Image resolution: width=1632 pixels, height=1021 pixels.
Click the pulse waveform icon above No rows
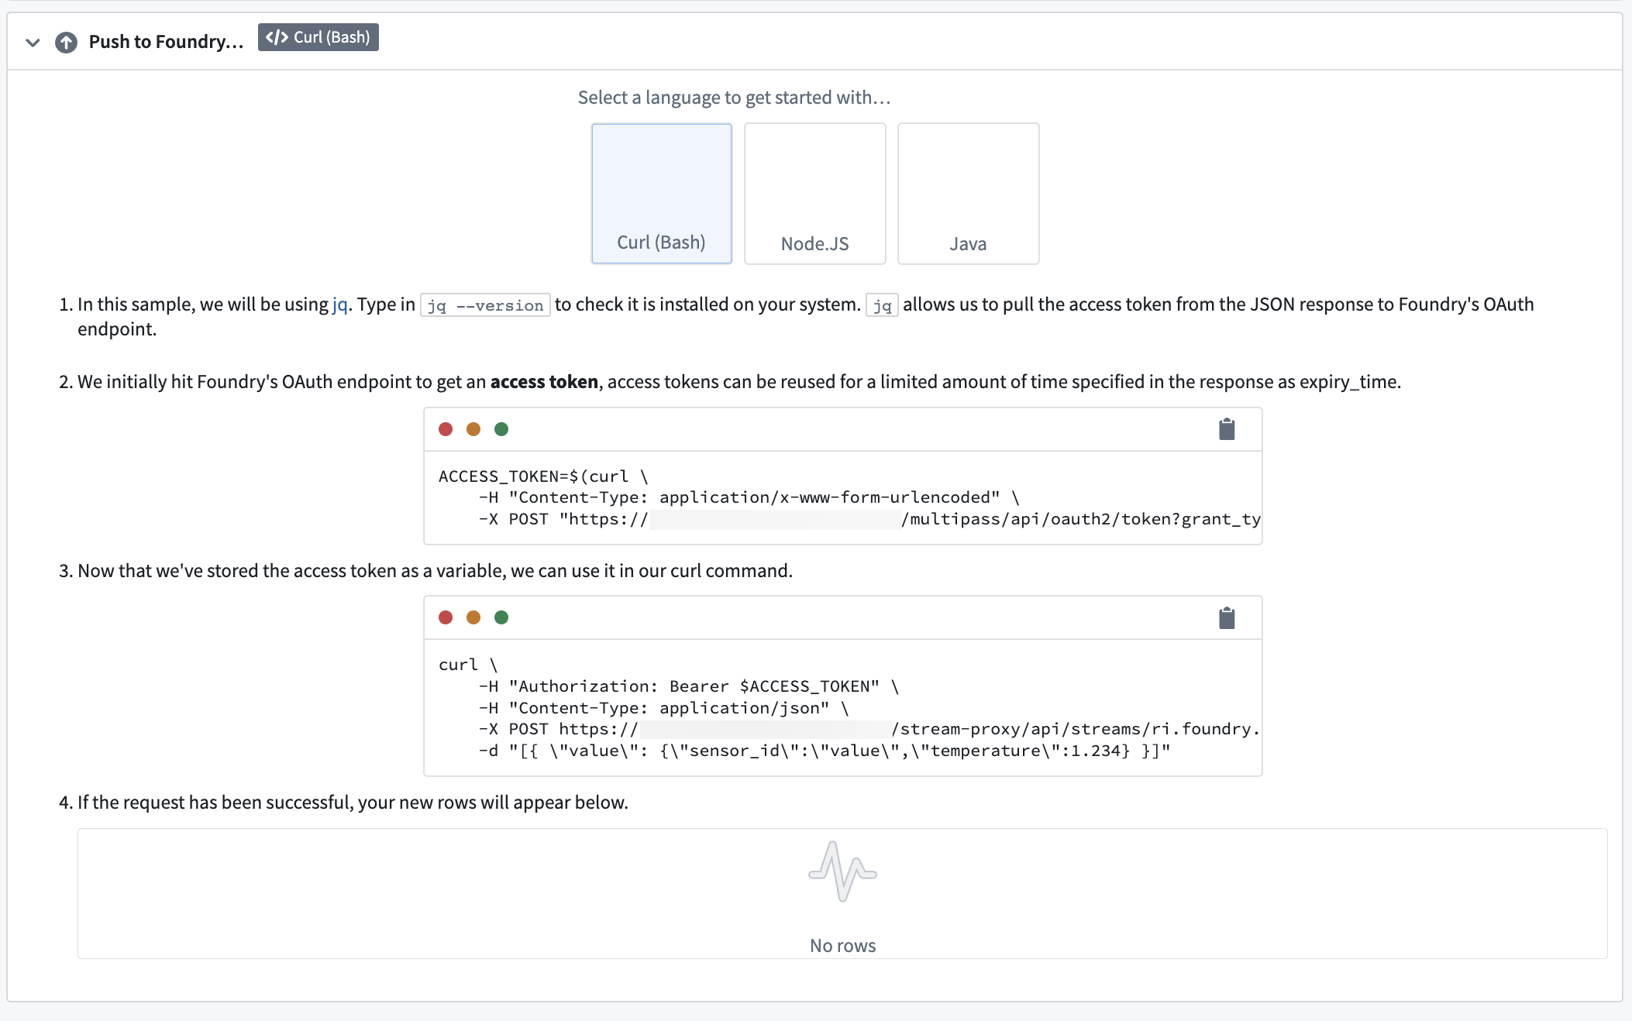click(842, 871)
